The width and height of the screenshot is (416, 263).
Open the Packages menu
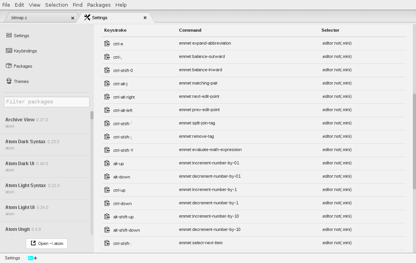(99, 5)
